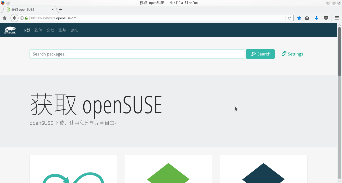
Task: Open the Firefox hamburger menu
Action: 336,18
